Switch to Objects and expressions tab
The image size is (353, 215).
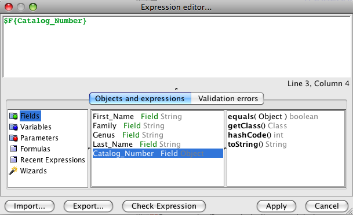coord(140,98)
